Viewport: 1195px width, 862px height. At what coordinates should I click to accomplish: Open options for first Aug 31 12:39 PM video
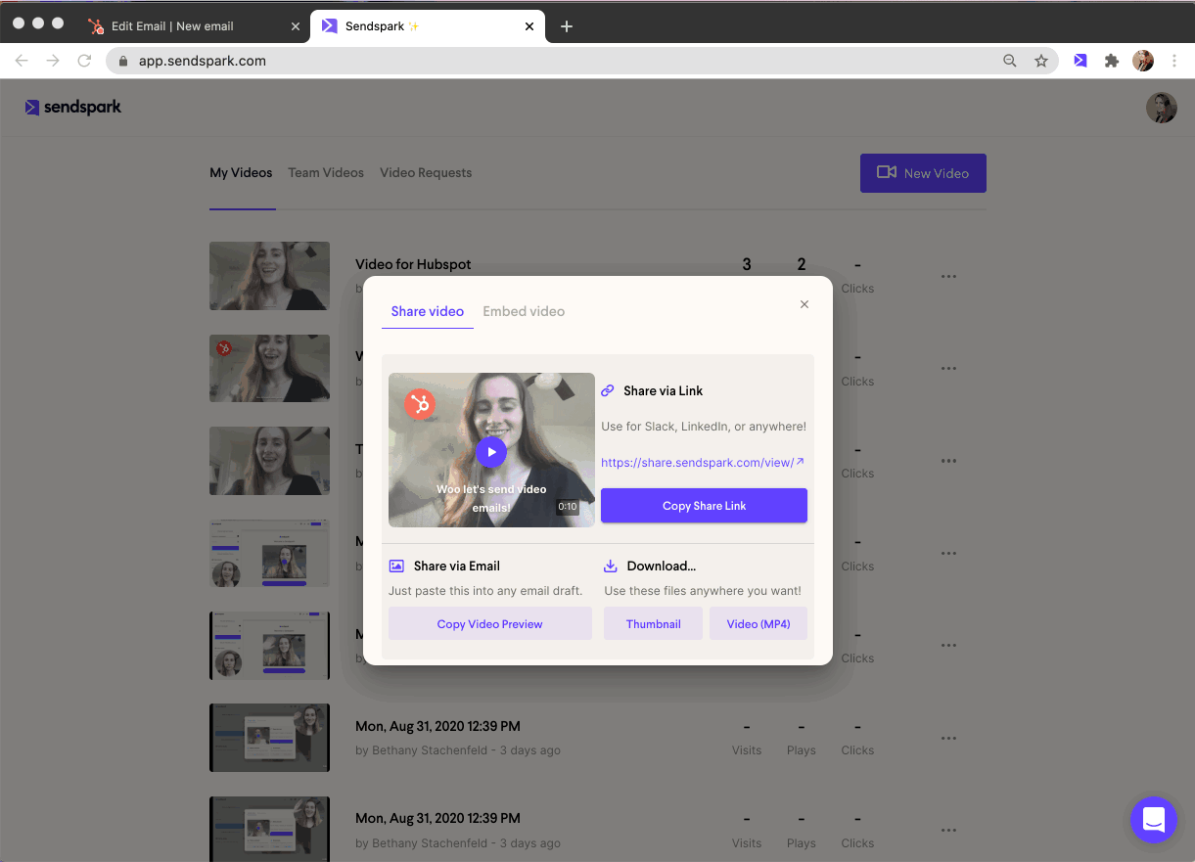click(948, 738)
